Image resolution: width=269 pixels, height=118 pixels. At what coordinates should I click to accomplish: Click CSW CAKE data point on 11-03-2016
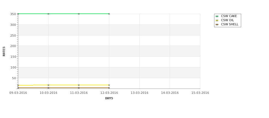79,14
